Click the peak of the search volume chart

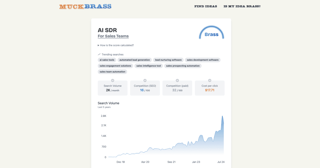[222, 116]
